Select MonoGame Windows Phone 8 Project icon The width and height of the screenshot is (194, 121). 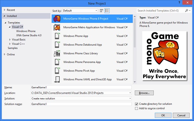(x=57, y=19)
